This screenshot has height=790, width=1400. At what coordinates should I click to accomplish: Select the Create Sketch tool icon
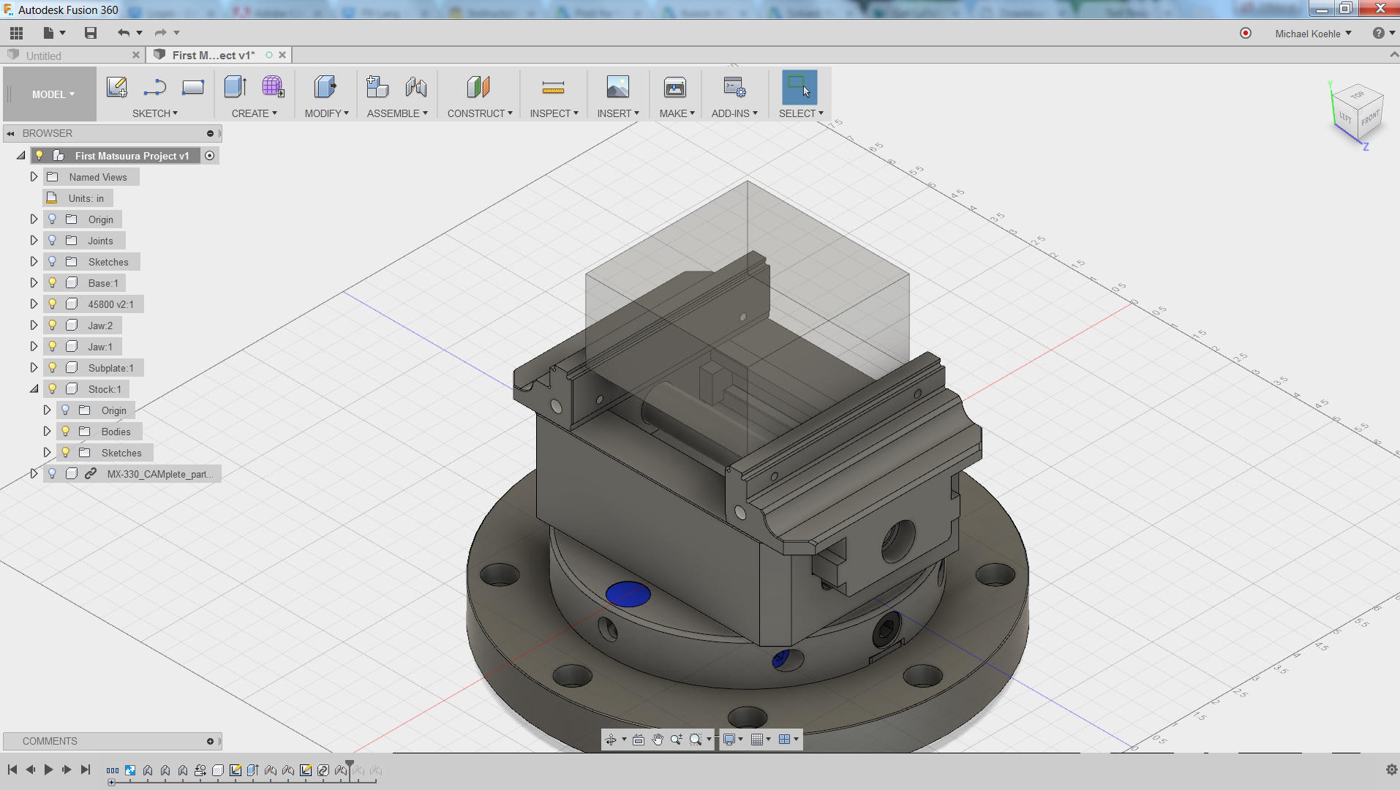(117, 87)
